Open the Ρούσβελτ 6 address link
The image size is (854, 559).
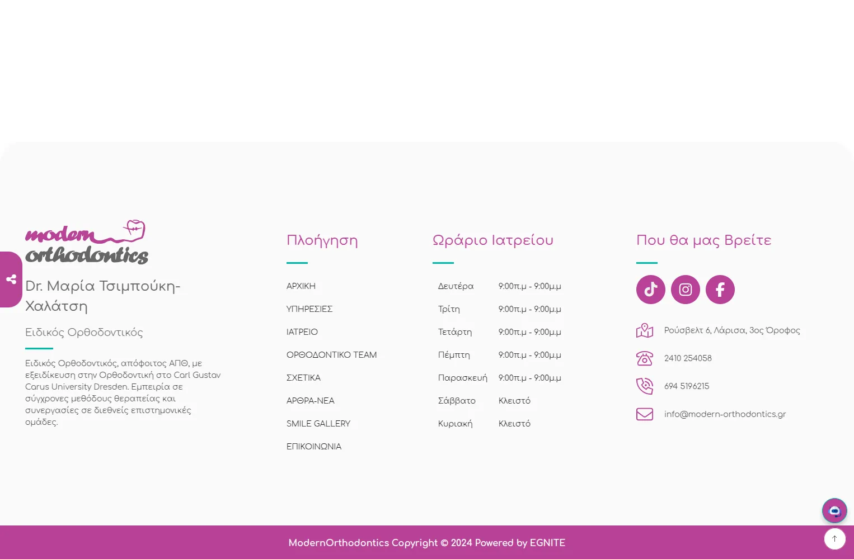pyautogui.click(x=731, y=330)
